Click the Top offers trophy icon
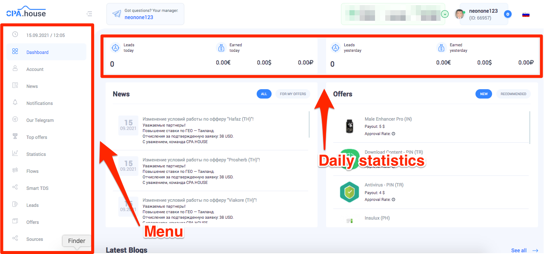This screenshot has width=544, height=254. point(15,137)
